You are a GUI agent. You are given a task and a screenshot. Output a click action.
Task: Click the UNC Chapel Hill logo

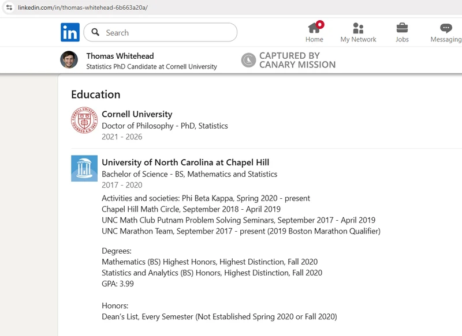pos(84,168)
